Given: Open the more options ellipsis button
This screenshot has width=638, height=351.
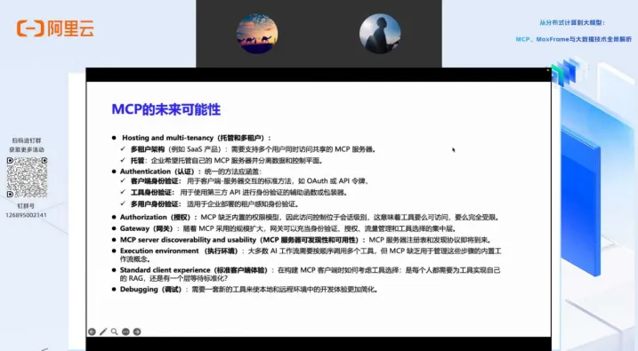Looking at the screenshot, I should [125, 332].
